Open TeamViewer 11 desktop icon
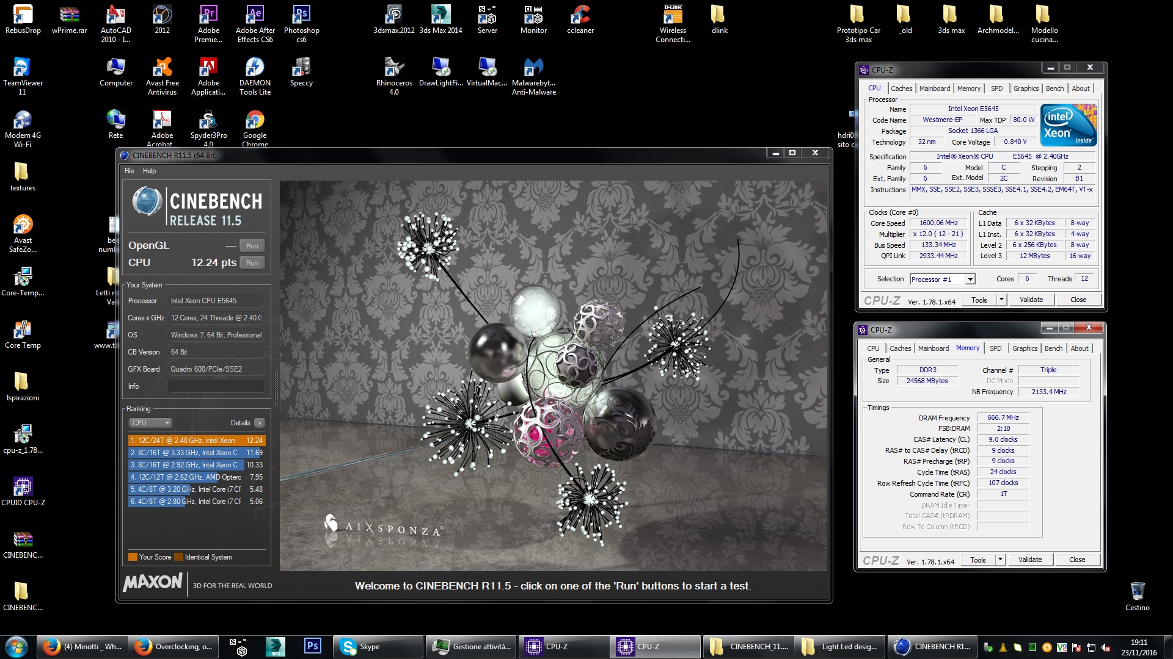1173x659 pixels. (23, 76)
